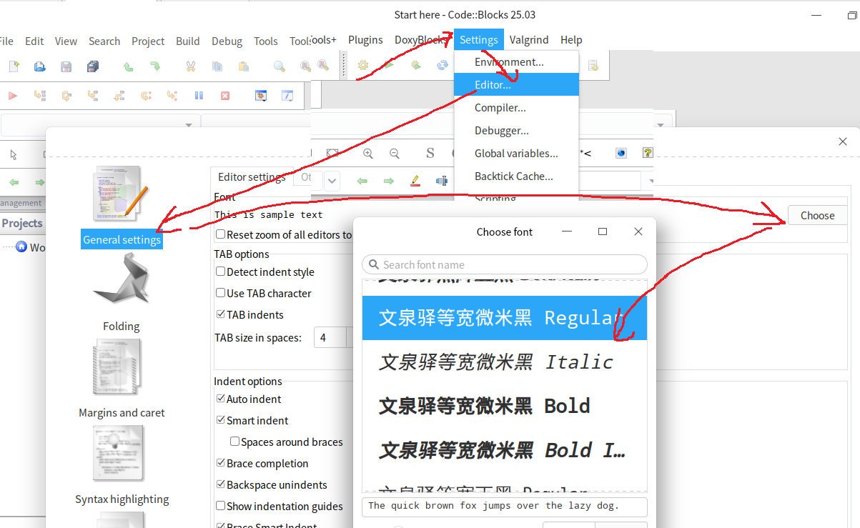Open the DoxyBlocks menu
The height and width of the screenshot is (528, 860).
pos(421,40)
